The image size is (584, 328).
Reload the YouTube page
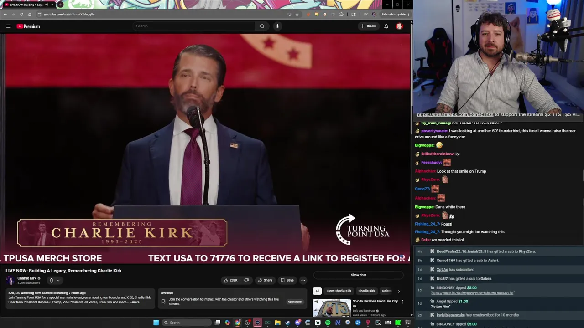point(21,14)
